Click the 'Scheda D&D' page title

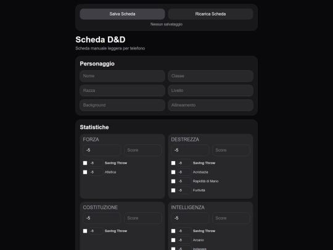[101, 40]
